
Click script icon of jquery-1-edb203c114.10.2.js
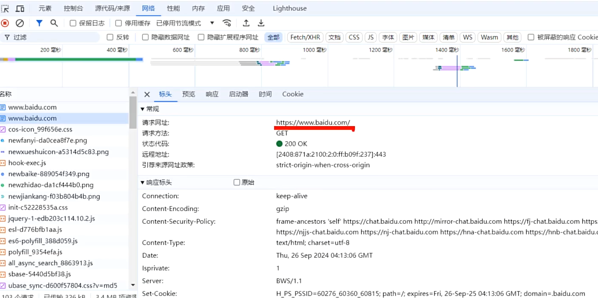[x=3, y=219]
